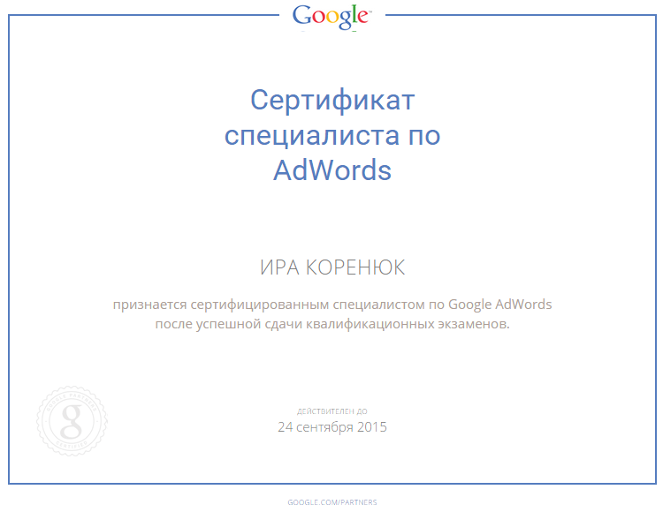
Task: Select the title 'Сертификат специалиста по AdWords'
Action: [x=332, y=135]
